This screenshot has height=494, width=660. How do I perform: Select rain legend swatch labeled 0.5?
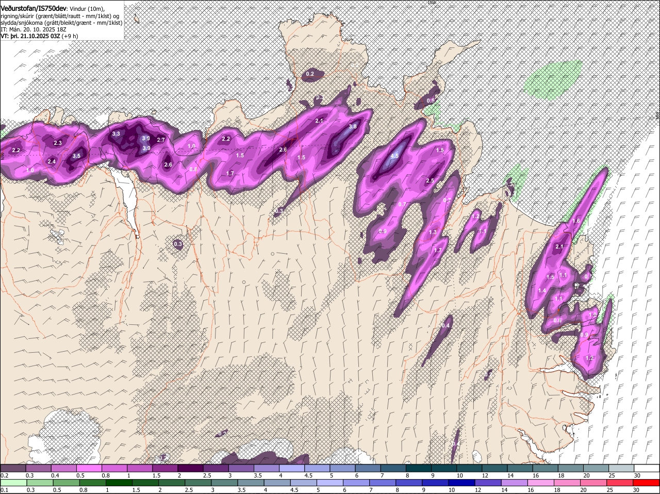pyautogui.click(x=67, y=483)
